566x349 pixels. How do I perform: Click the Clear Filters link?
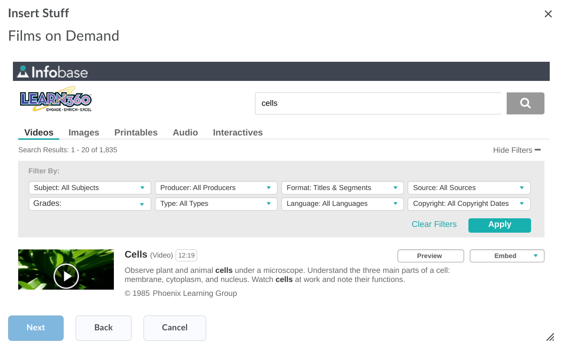coord(434,225)
